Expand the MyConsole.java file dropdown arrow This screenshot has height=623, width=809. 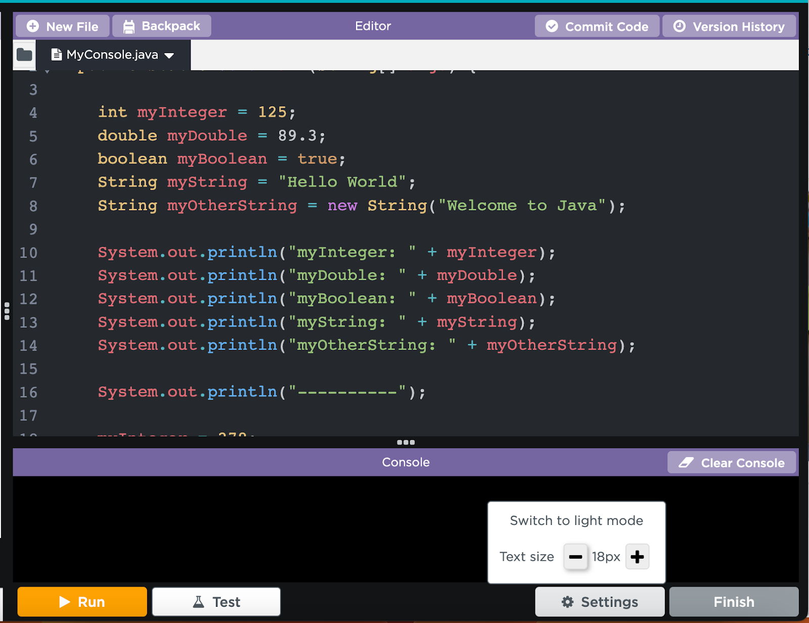[169, 55]
